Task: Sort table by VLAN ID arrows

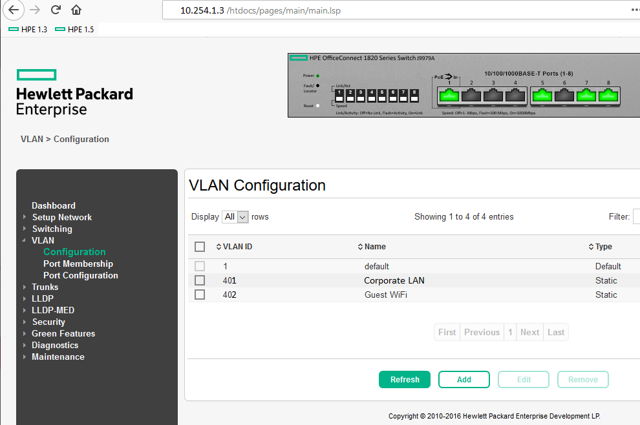Action: tap(219, 247)
